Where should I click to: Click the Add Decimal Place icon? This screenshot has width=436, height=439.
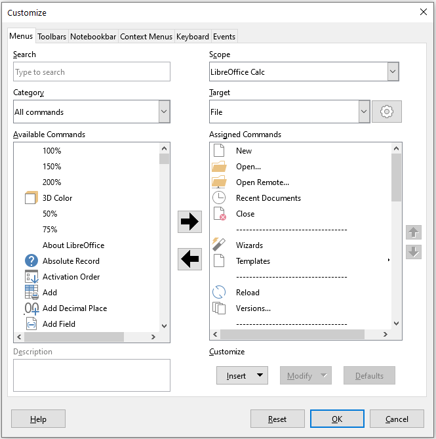point(31,308)
